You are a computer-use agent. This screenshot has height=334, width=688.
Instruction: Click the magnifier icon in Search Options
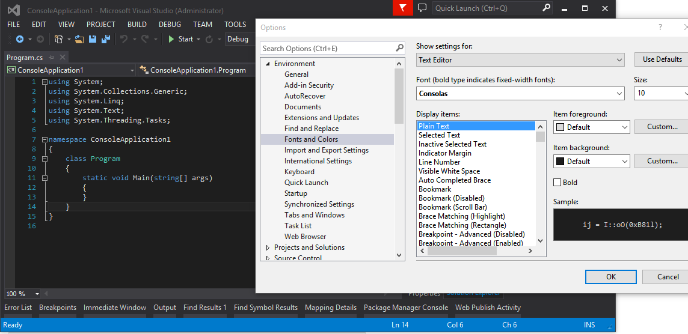[399, 48]
